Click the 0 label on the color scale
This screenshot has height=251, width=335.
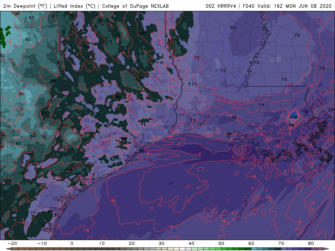coord(72,243)
